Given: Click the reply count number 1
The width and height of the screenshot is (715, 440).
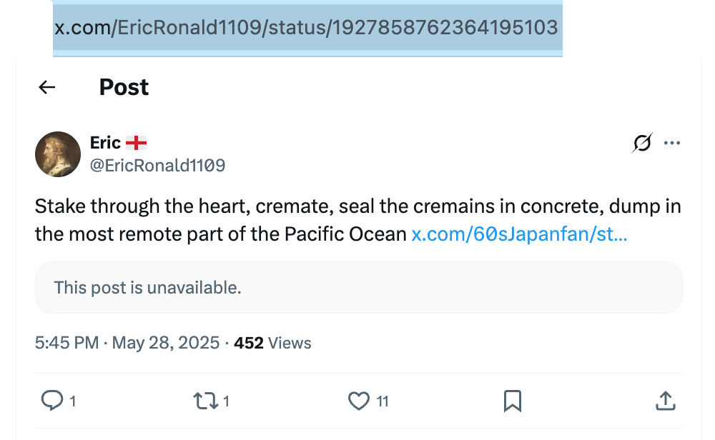Looking at the screenshot, I should pos(72,401).
